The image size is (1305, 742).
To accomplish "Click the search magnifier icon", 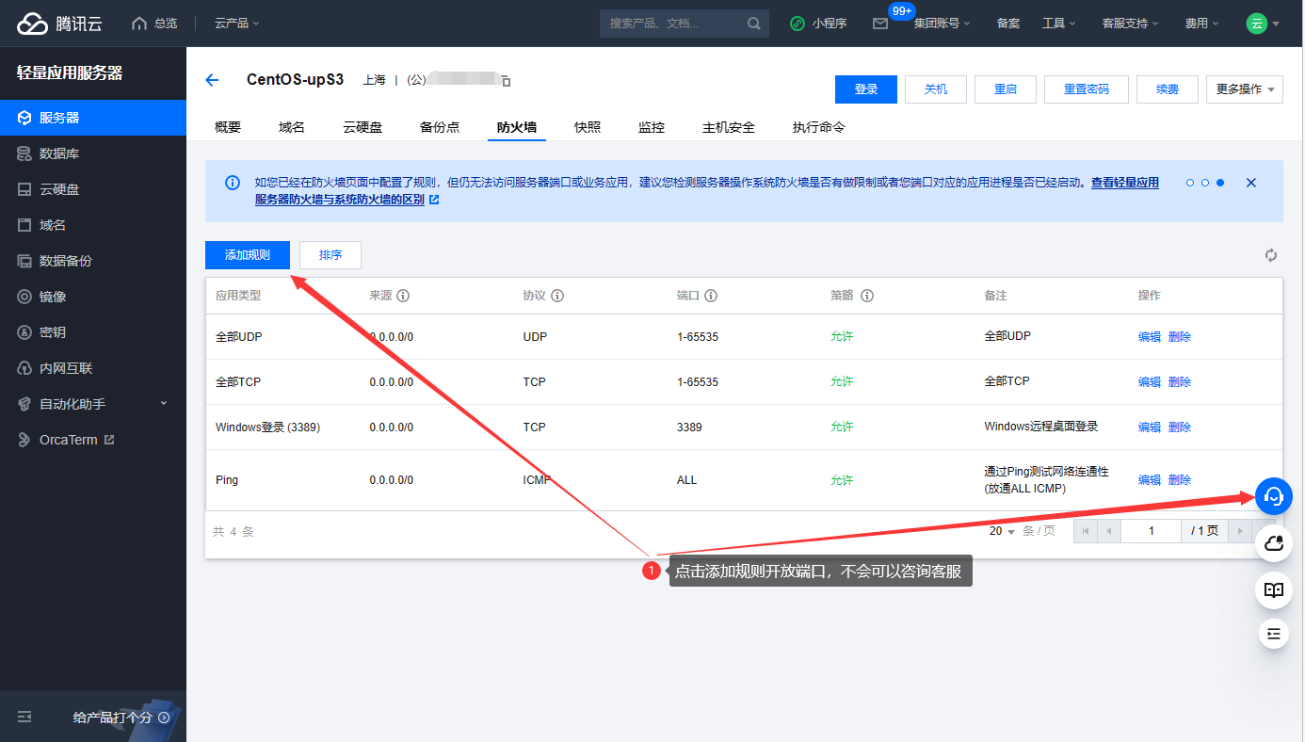I will point(754,23).
